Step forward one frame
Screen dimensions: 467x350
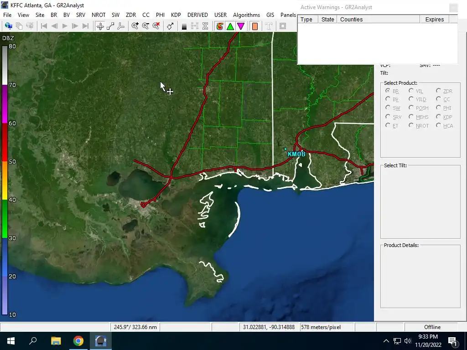click(75, 26)
